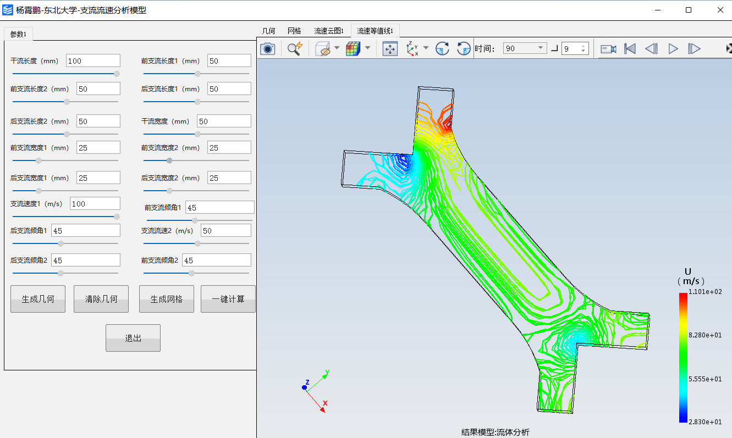Screen dimensions: 732x438
Task: Click the 清除几何 button
Action: coord(101,299)
